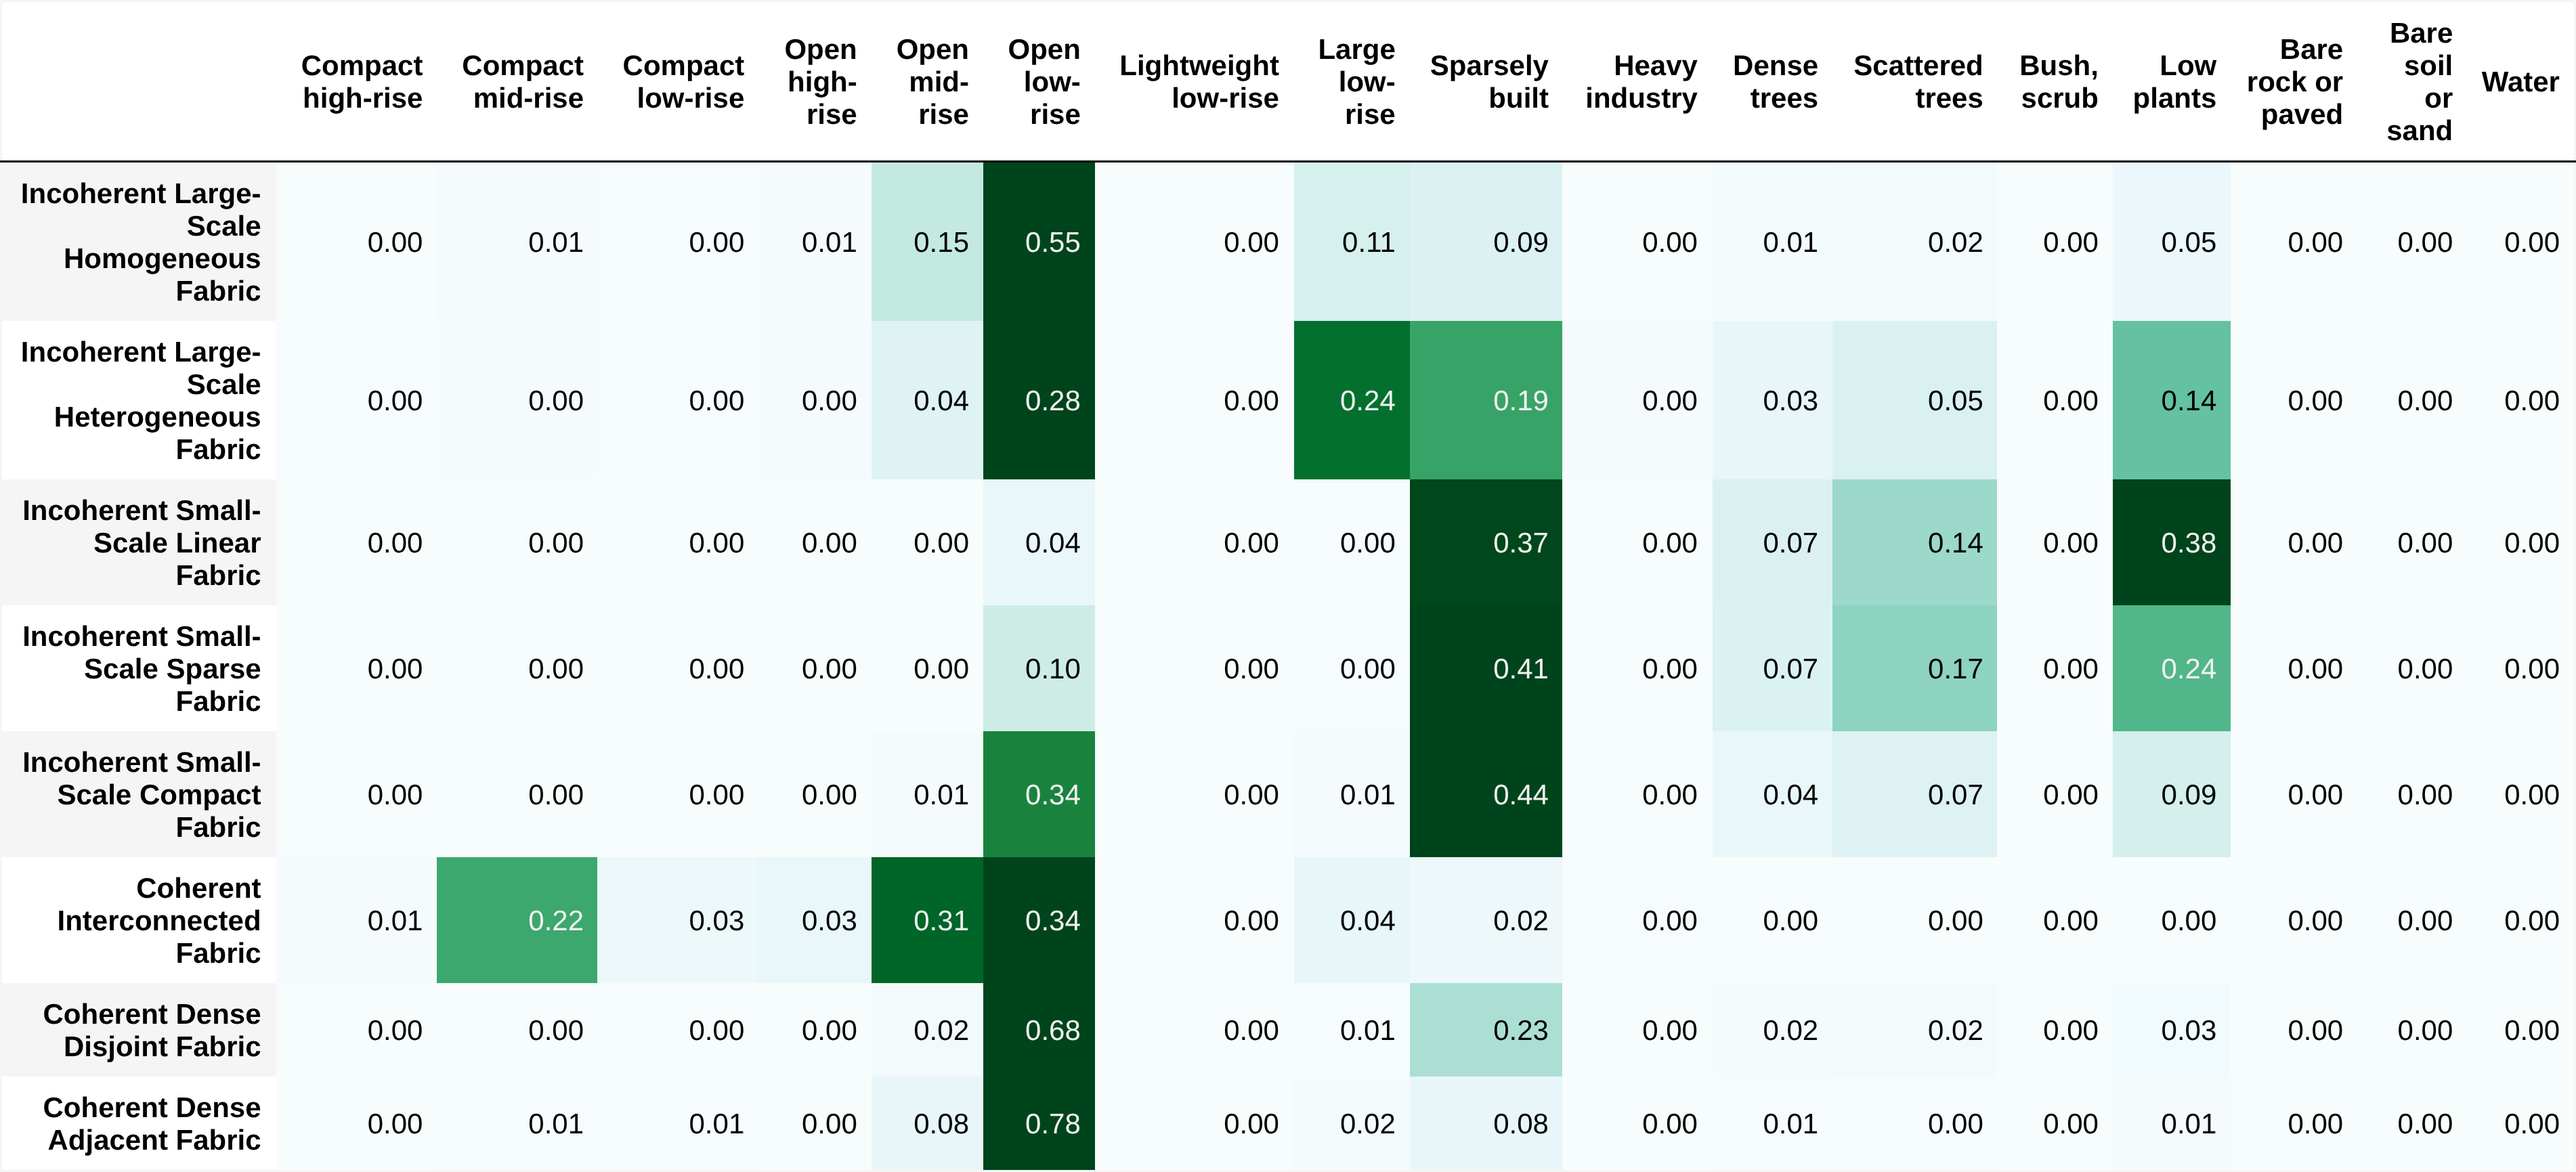Click the 0.23 Sparsely built cell
This screenshot has height=1172, width=2576.
pos(1486,1030)
